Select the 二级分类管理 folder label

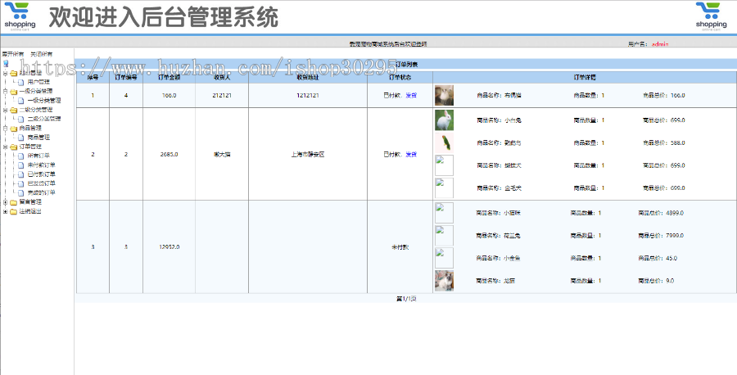coord(36,110)
